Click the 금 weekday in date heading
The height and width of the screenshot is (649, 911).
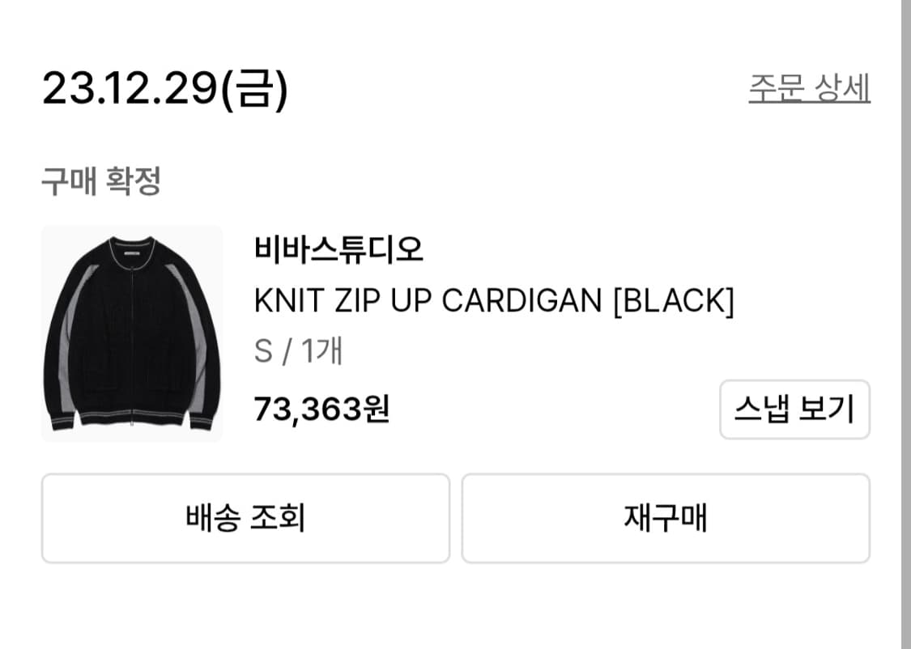[x=255, y=88]
